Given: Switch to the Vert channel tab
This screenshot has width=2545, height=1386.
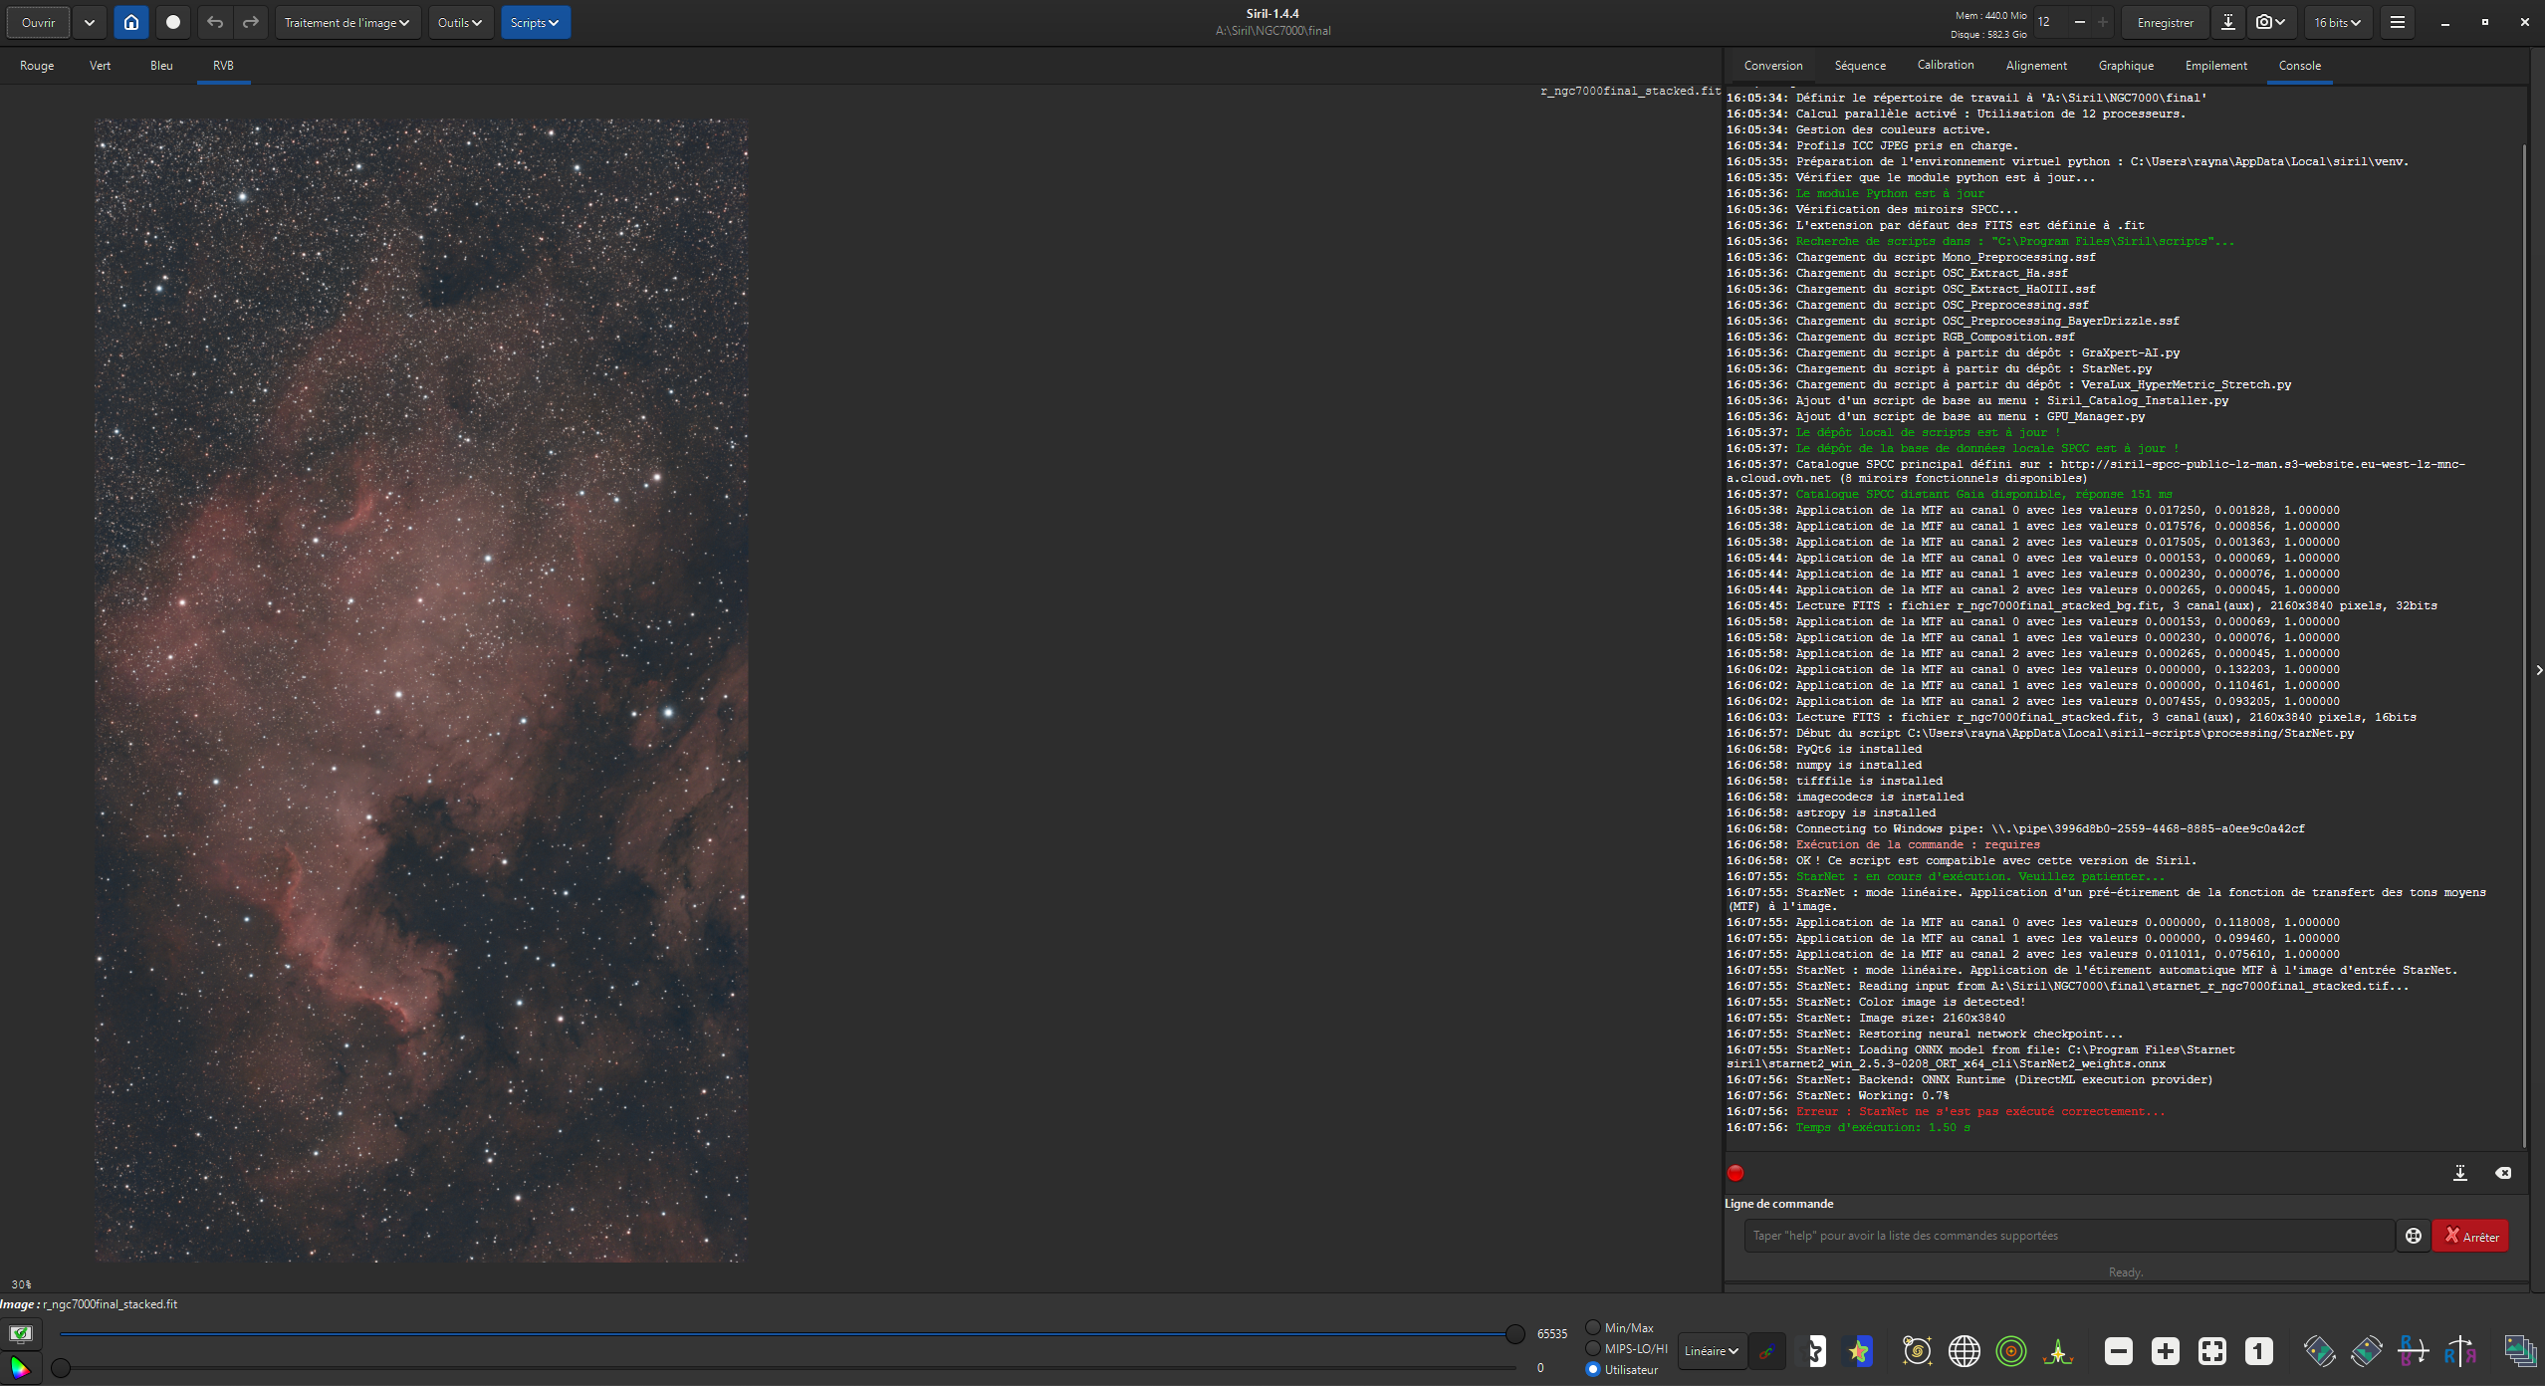Looking at the screenshot, I should 101,66.
